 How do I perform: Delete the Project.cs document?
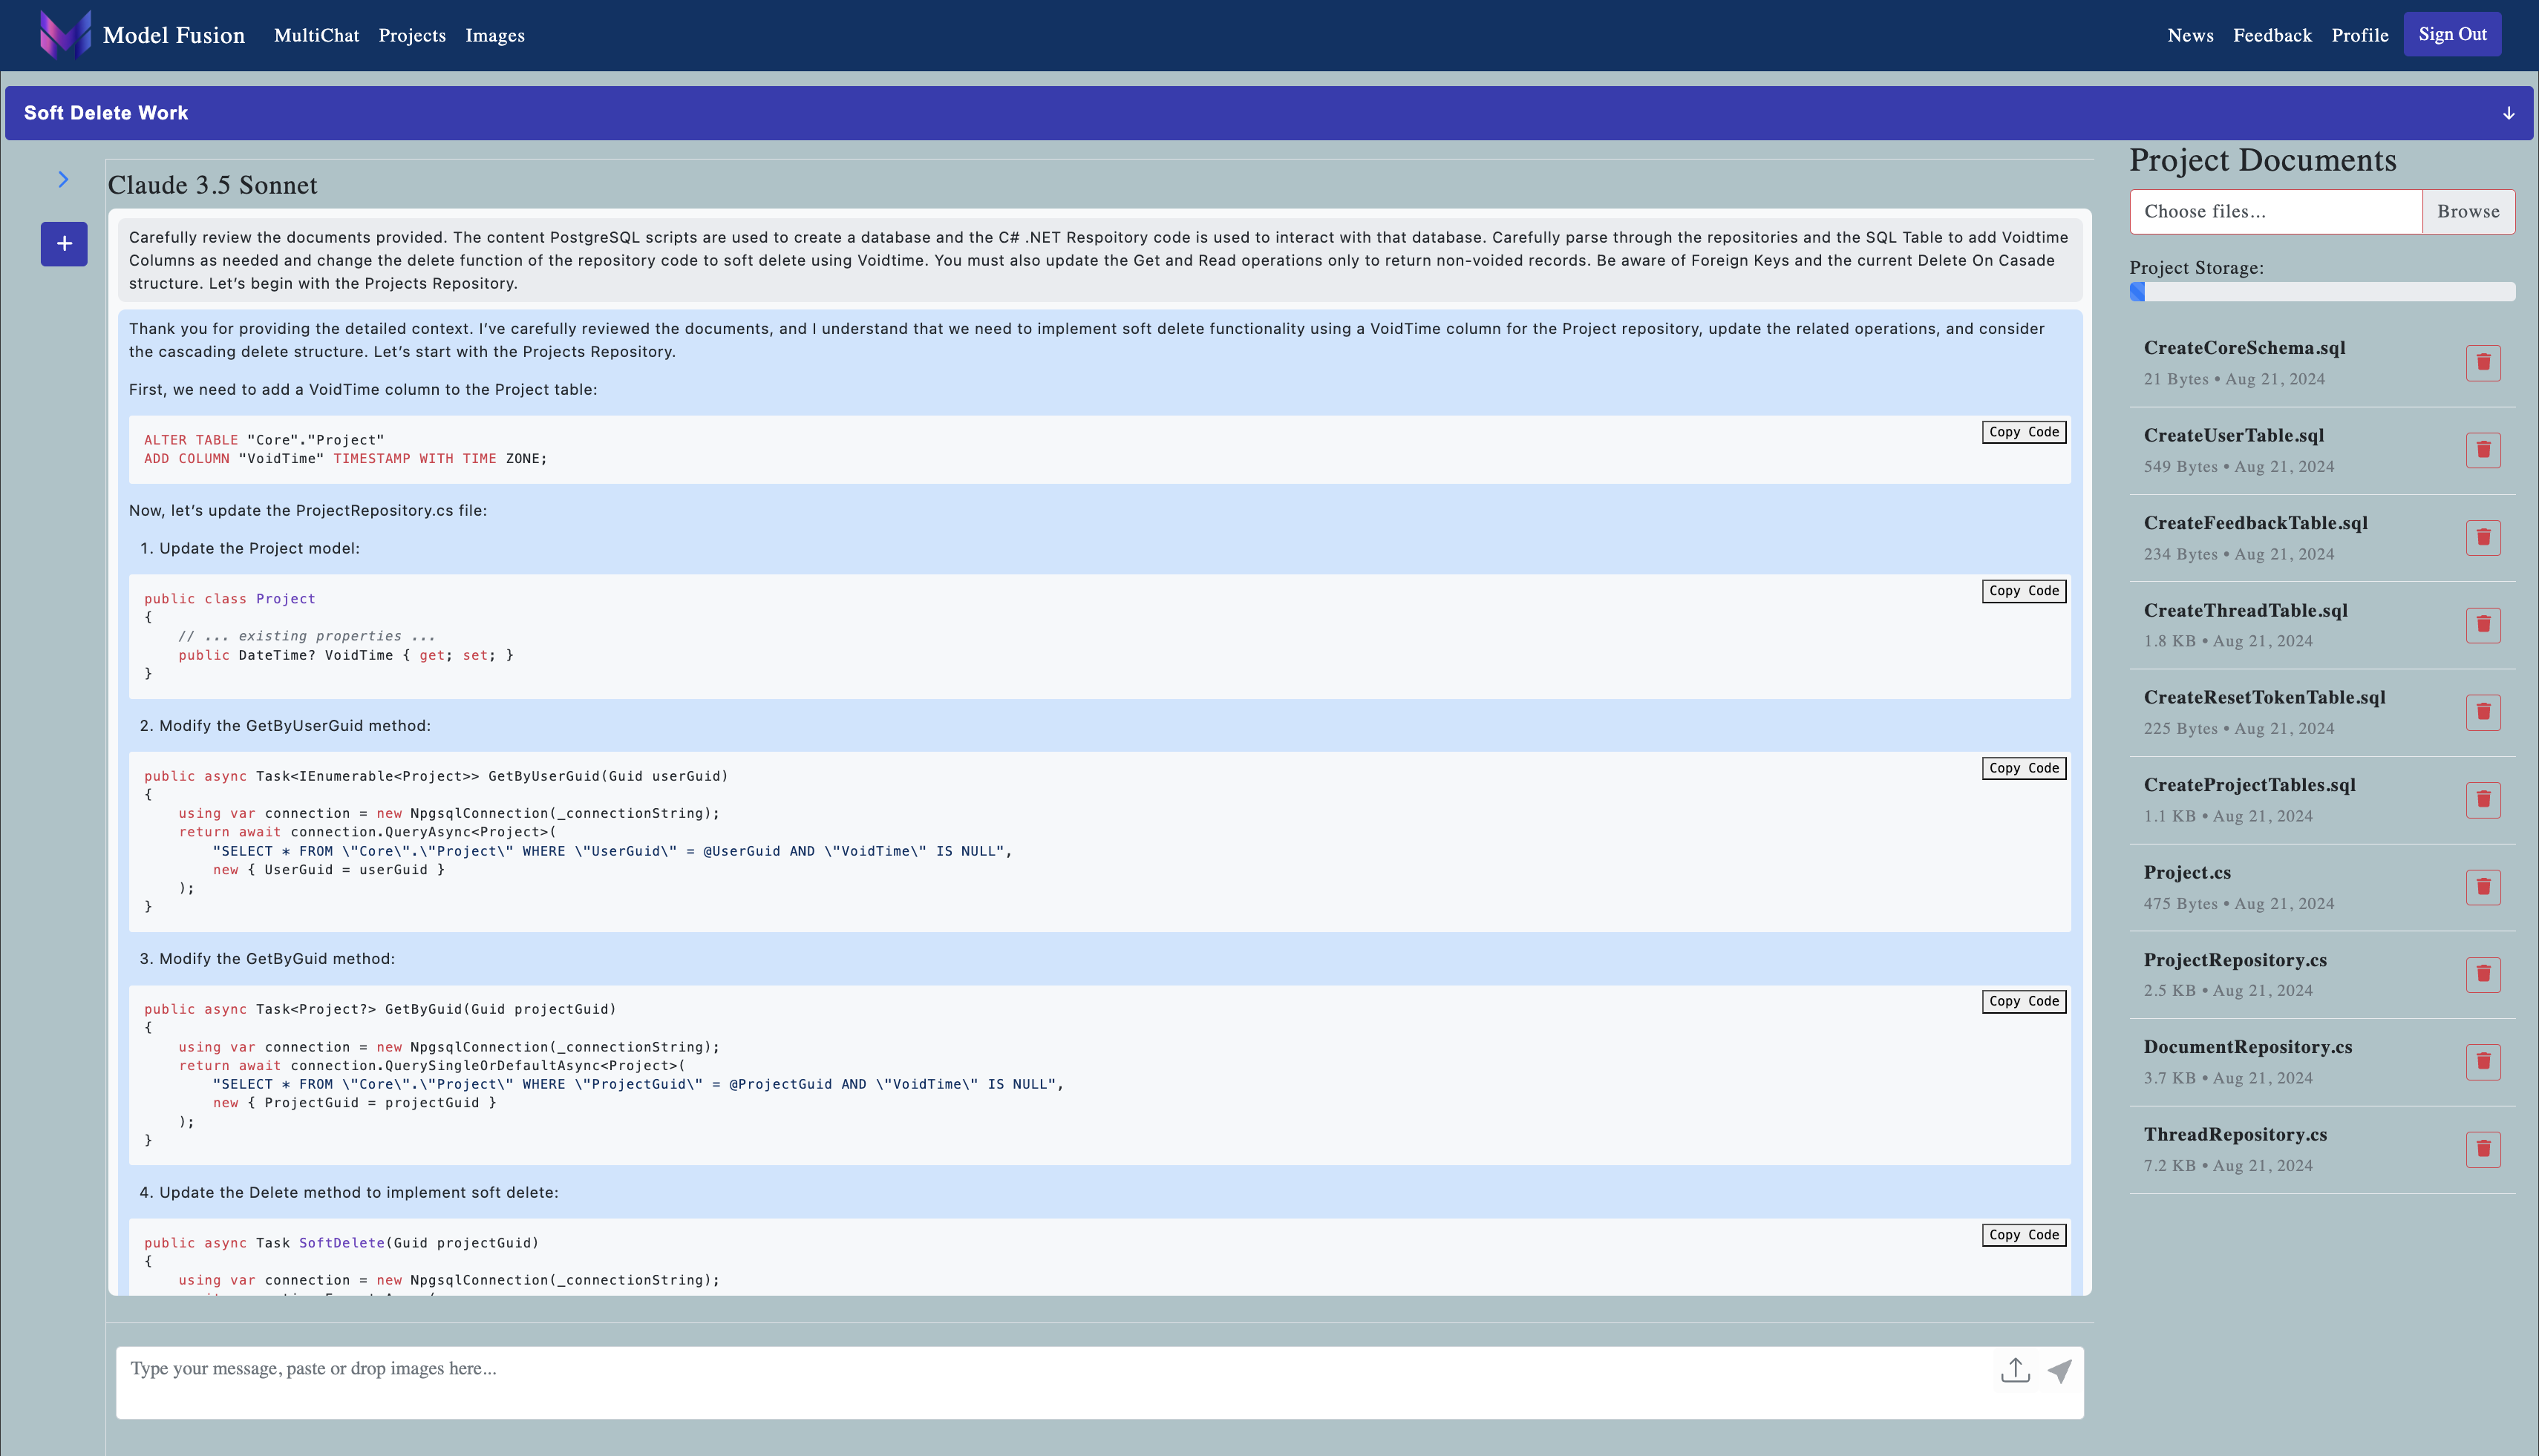pyautogui.click(x=2483, y=887)
